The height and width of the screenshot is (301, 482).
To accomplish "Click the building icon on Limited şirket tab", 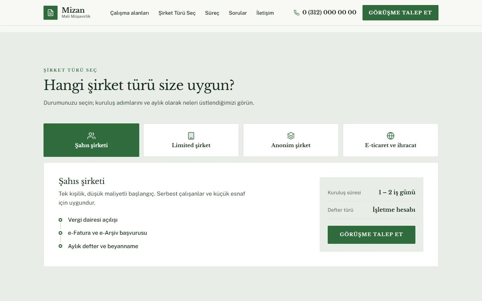I will coord(191,136).
